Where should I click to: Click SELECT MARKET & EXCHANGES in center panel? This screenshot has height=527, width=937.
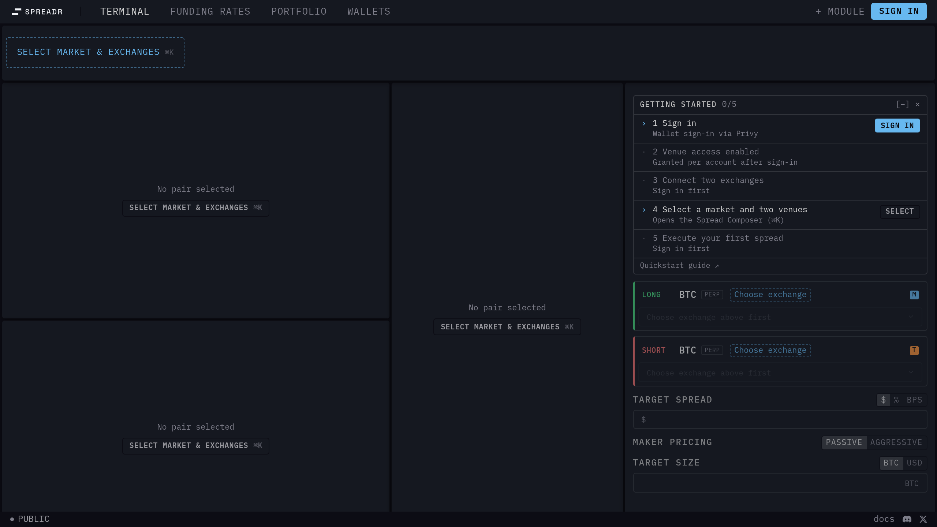507,327
